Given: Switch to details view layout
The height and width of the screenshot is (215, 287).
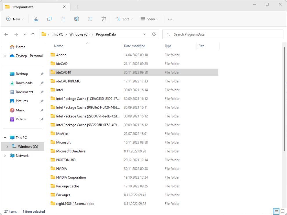Looking at the screenshot, I should [276, 212].
